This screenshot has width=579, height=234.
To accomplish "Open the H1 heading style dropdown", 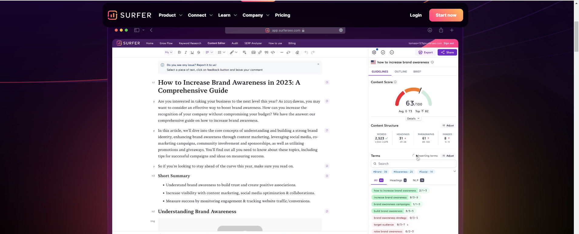I will (x=169, y=52).
